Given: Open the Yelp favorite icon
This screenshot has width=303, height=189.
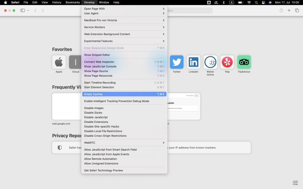Looking at the screenshot, I should coord(227,62).
